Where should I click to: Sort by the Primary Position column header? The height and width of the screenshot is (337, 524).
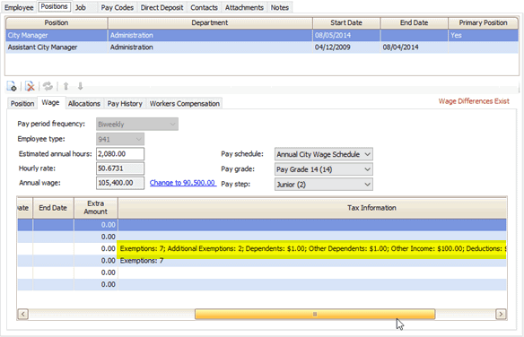click(x=483, y=22)
